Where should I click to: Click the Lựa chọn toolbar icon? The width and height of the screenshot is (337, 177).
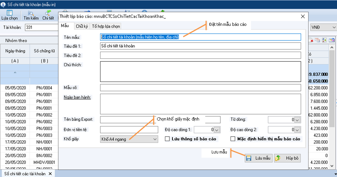9,15
